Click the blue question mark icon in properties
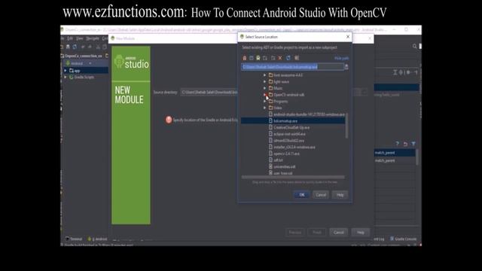Screen dimensions: 482x271 point(397,144)
